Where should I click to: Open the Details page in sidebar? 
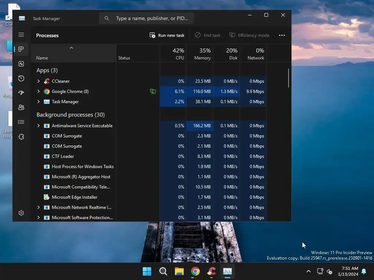(21, 122)
